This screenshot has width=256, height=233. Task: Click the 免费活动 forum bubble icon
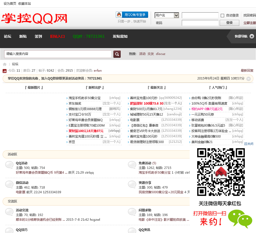point(132,165)
